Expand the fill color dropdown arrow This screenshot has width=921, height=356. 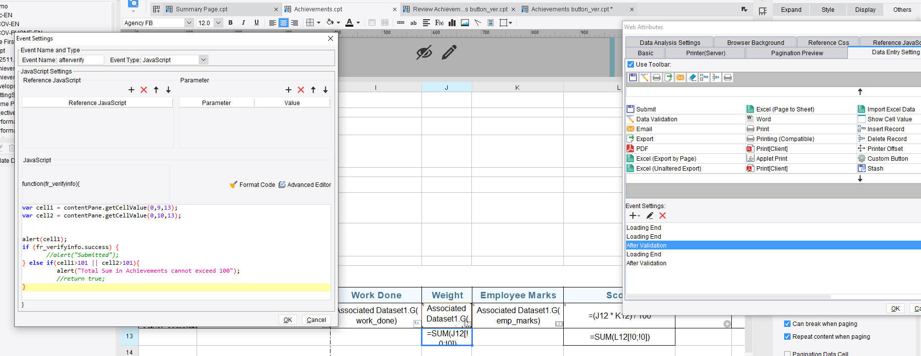(x=338, y=23)
